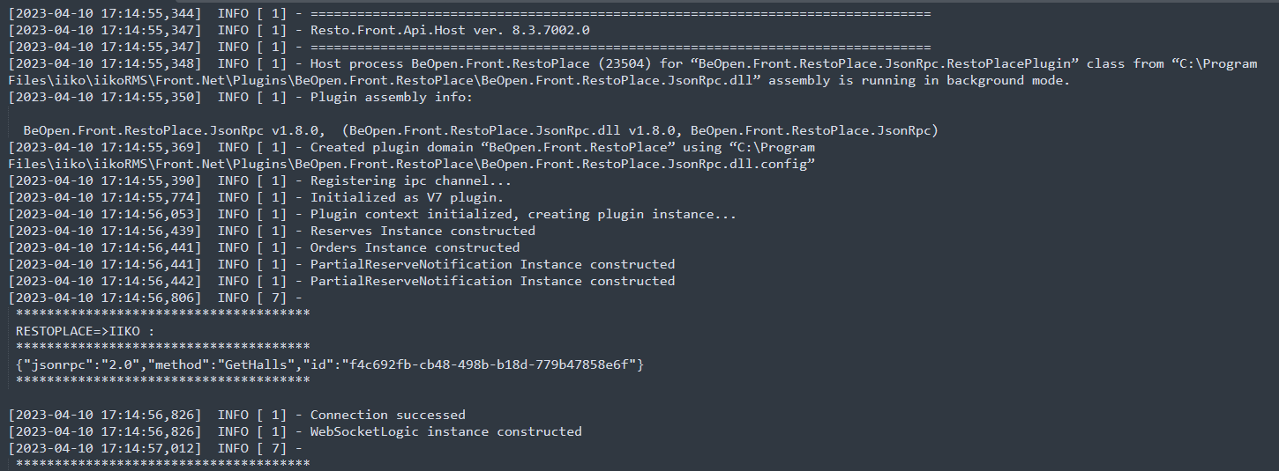Image resolution: width=1279 pixels, height=471 pixels.
Task: Click the "WebSocketLogic instance constructed" line
Action: 445,431
